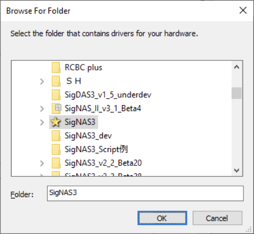This screenshot has width=254, height=234.
Task: Click the S H folder icon
Action: (56, 81)
